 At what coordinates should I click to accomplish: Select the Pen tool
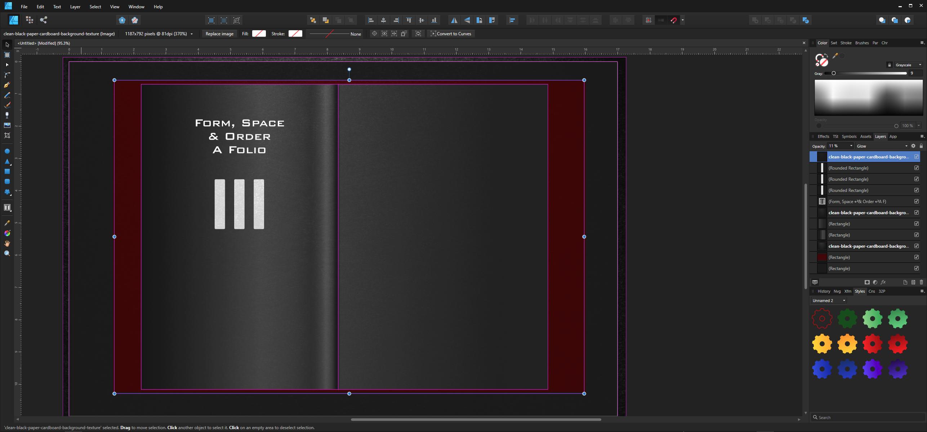(x=7, y=85)
